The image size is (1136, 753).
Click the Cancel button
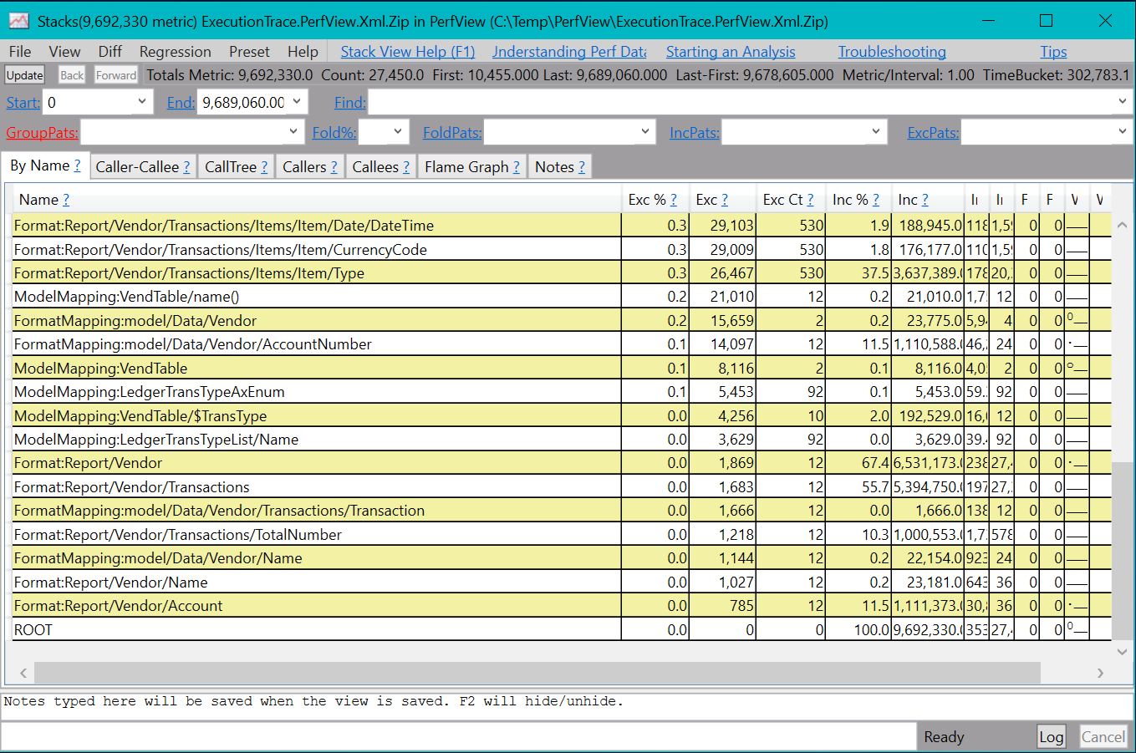pos(1103,736)
